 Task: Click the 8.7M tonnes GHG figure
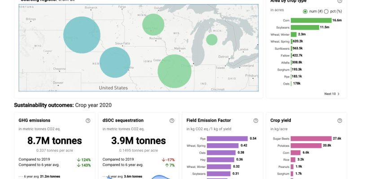tap(54, 141)
